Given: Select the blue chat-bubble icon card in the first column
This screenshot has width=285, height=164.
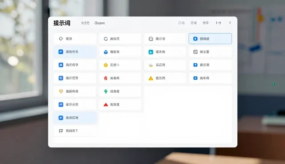Looking at the screenshot, I should [x=75, y=78].
